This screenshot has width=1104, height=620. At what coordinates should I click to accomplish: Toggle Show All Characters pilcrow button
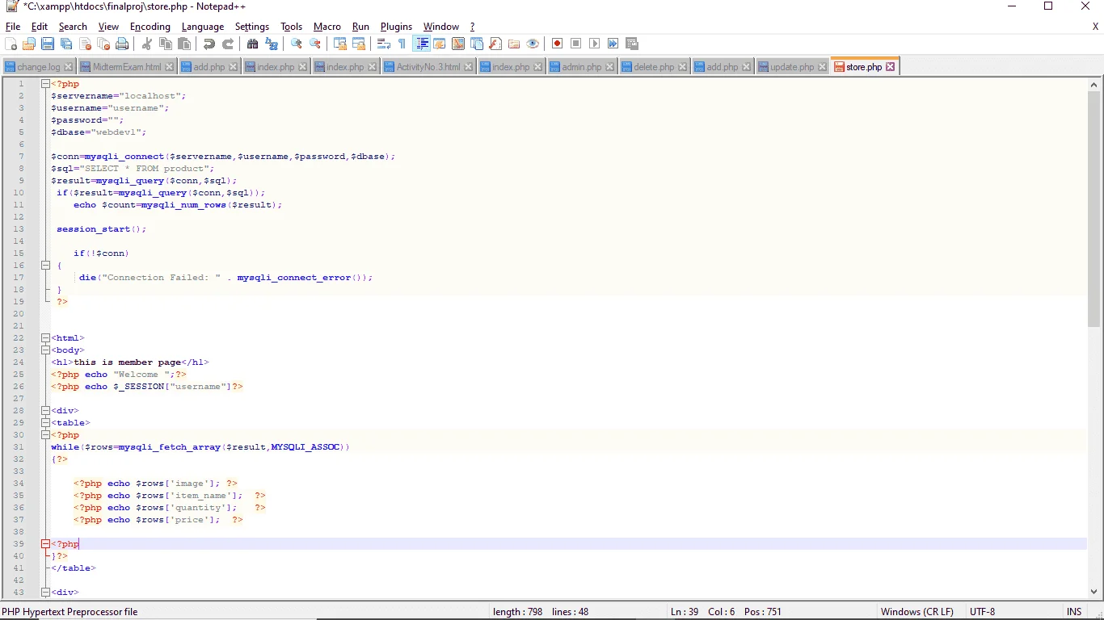pos(402,44)
